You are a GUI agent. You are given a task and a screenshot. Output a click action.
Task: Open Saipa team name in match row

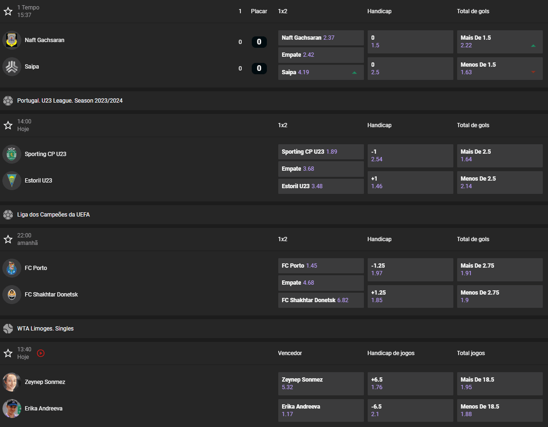coord(32,67)
